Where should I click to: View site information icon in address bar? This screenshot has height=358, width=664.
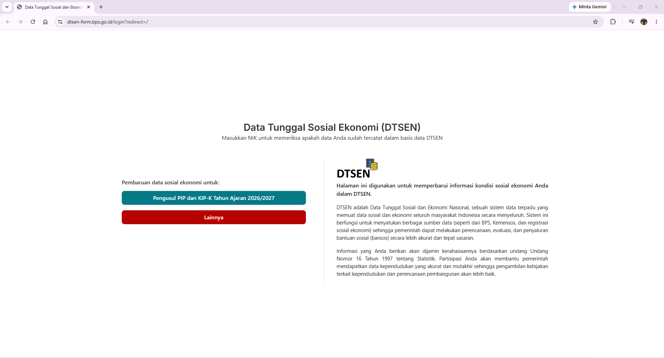point(60,22)
